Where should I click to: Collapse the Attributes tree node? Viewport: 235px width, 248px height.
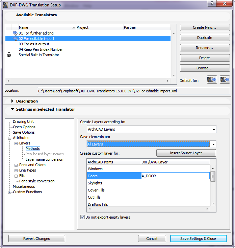[10, 138]
